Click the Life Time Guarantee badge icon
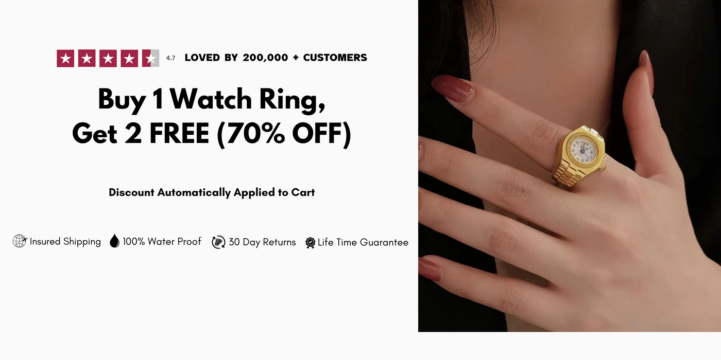721x360 pixels. point(310,243)
